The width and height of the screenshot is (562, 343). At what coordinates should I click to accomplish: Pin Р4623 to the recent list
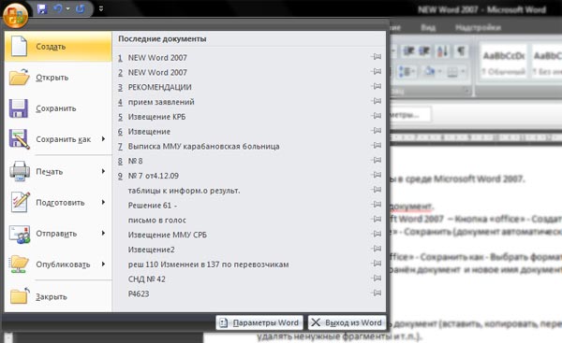click(376, 293)
